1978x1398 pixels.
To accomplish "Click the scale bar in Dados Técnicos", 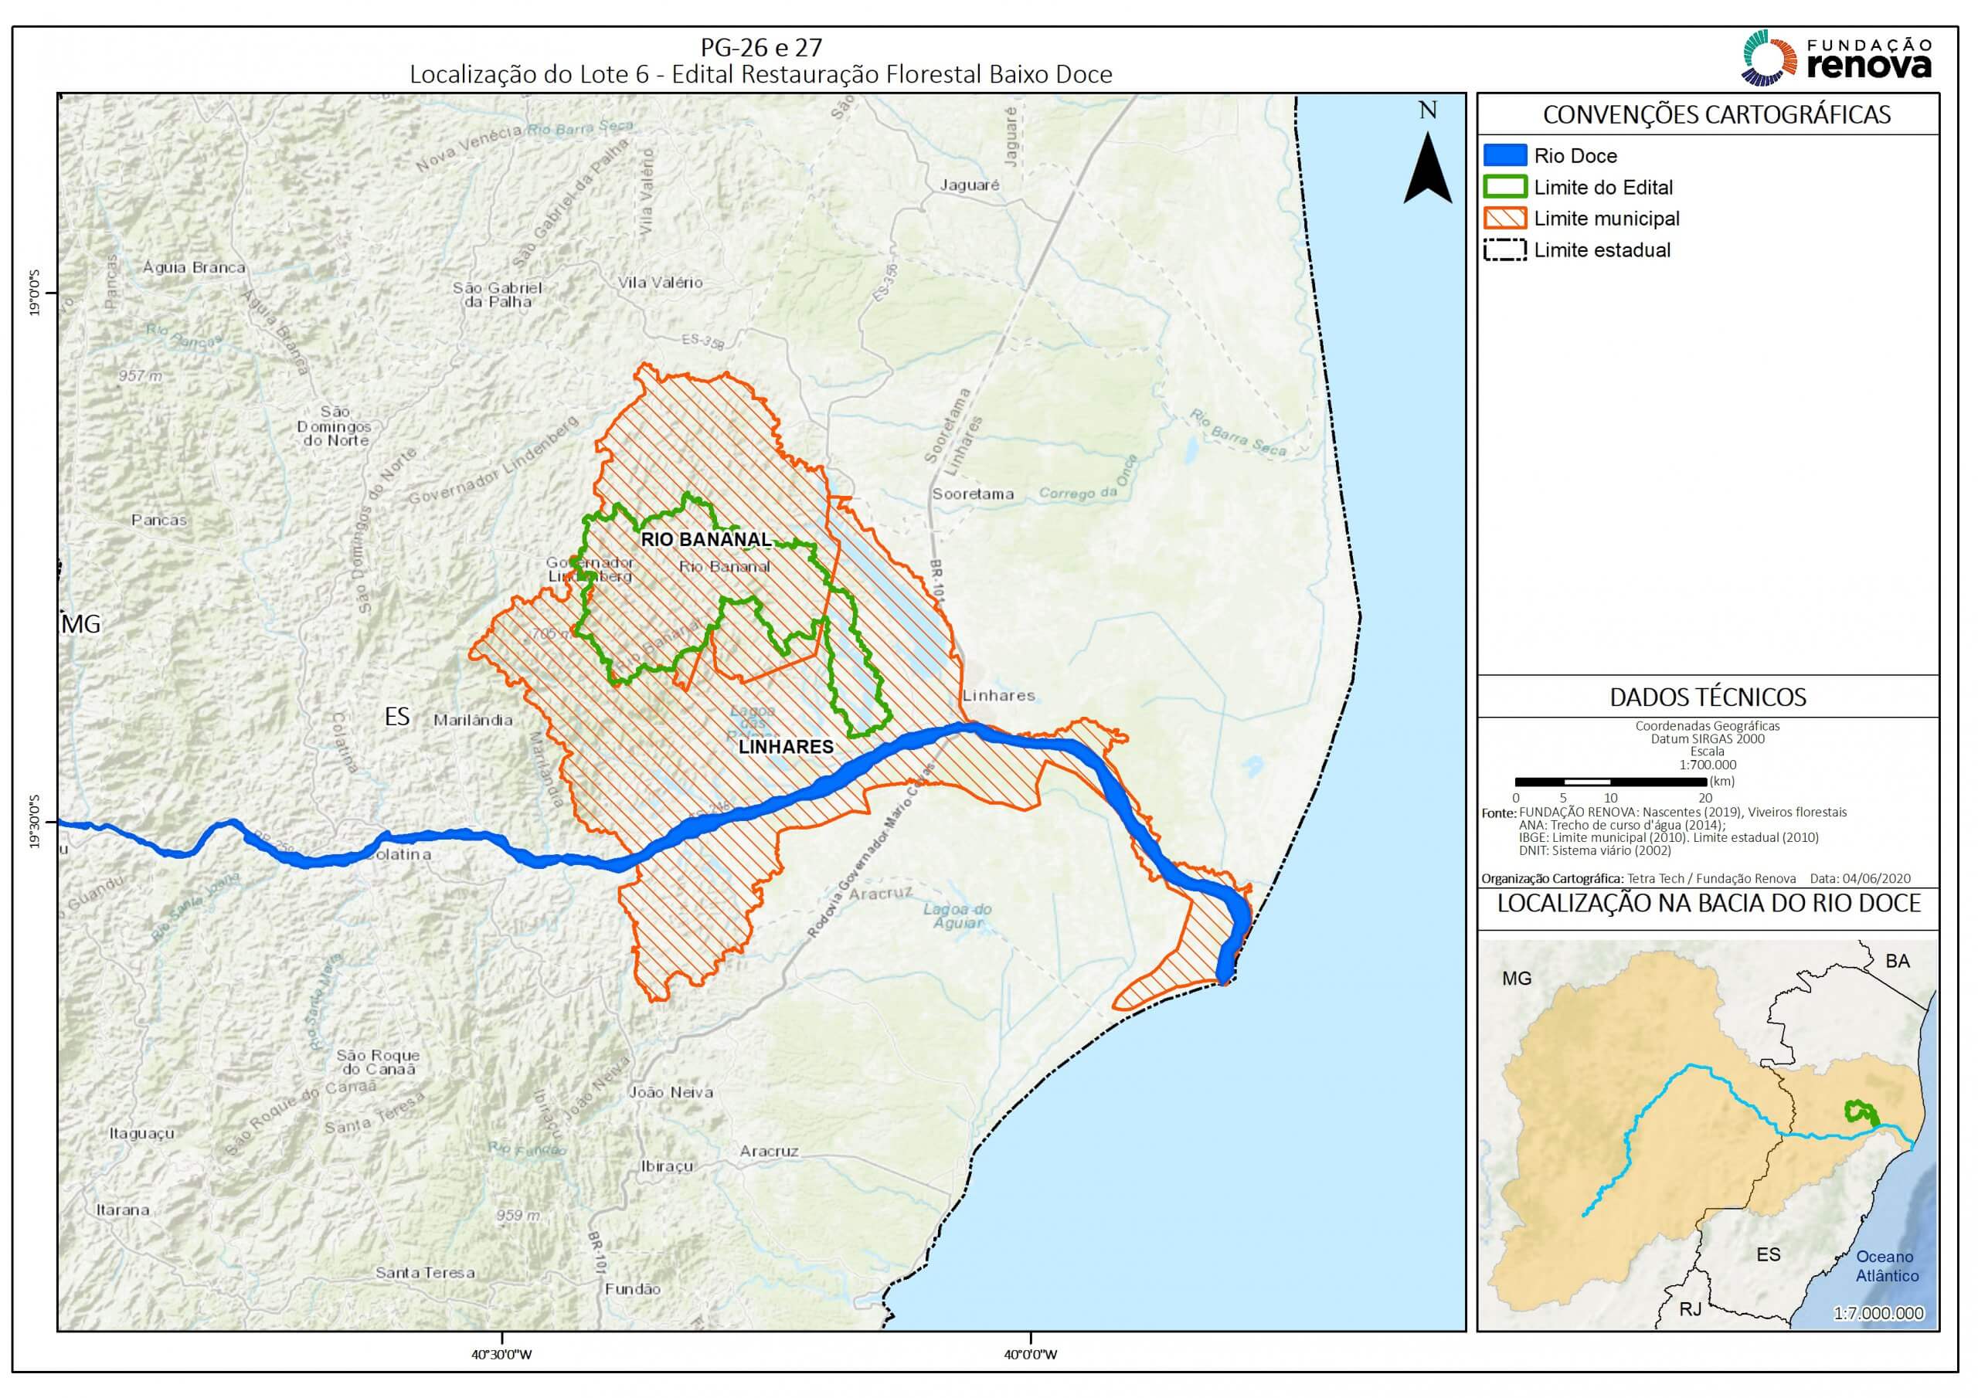I will (1609, 782).
